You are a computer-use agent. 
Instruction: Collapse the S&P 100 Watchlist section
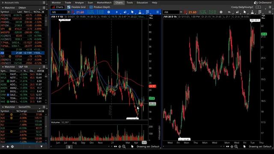coord(3,67)
